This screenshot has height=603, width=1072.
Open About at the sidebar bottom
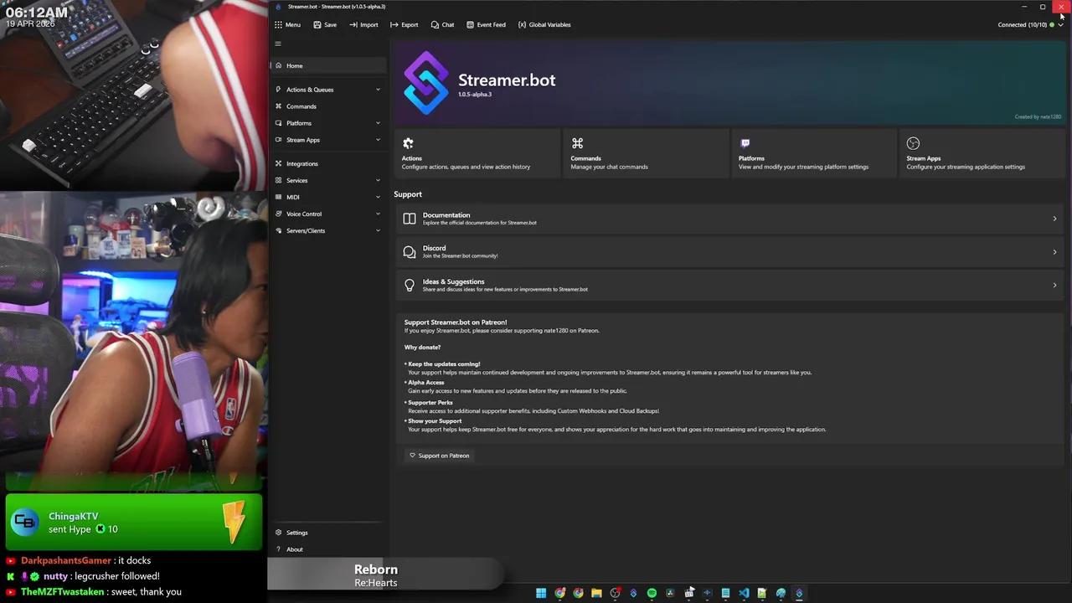click(329, 549)
